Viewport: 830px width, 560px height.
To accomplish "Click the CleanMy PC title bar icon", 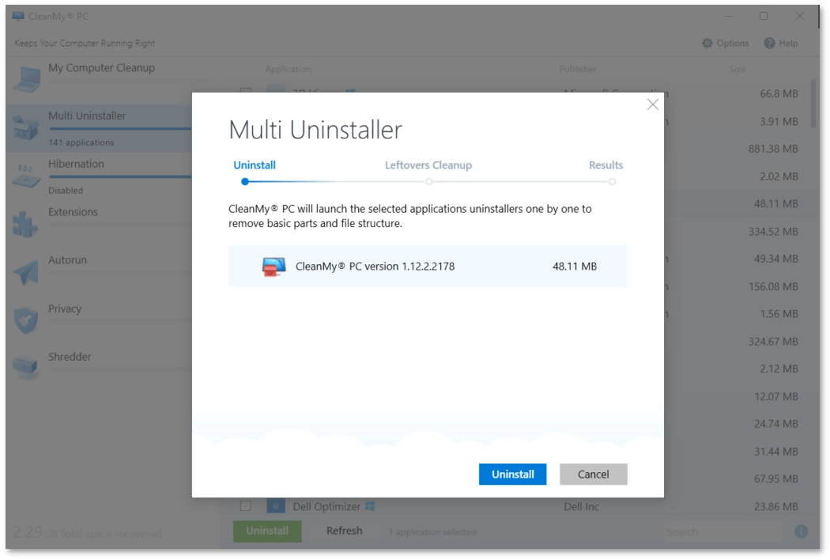I will pyautogui.click(x=18, y=17).
